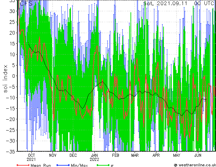Click the y-axis value 25
This screenshot has width=216, height=167.
coord(12,22)
